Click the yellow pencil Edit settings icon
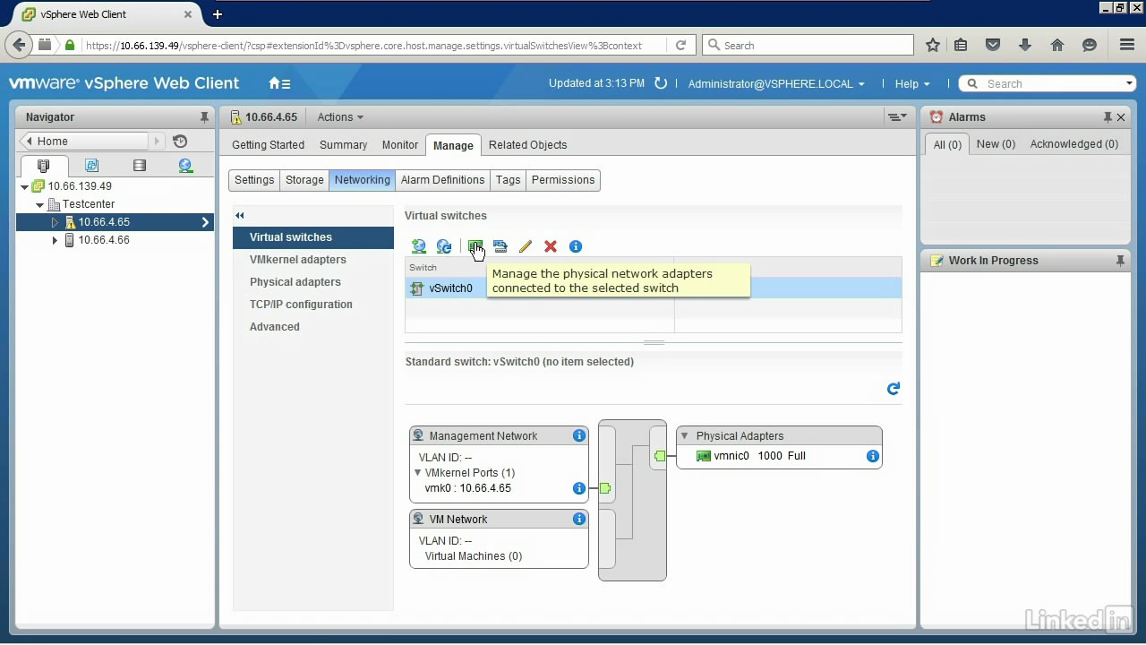1146x645 pixels. pos(526,246)
